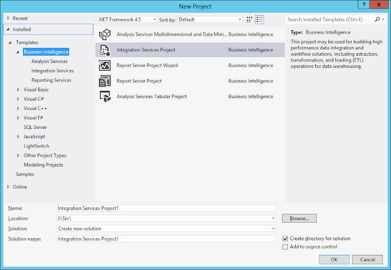This screenshot has height=270, width=391.
Task: Select Report Server Project Wizard template name
Action: pos(147,65)
